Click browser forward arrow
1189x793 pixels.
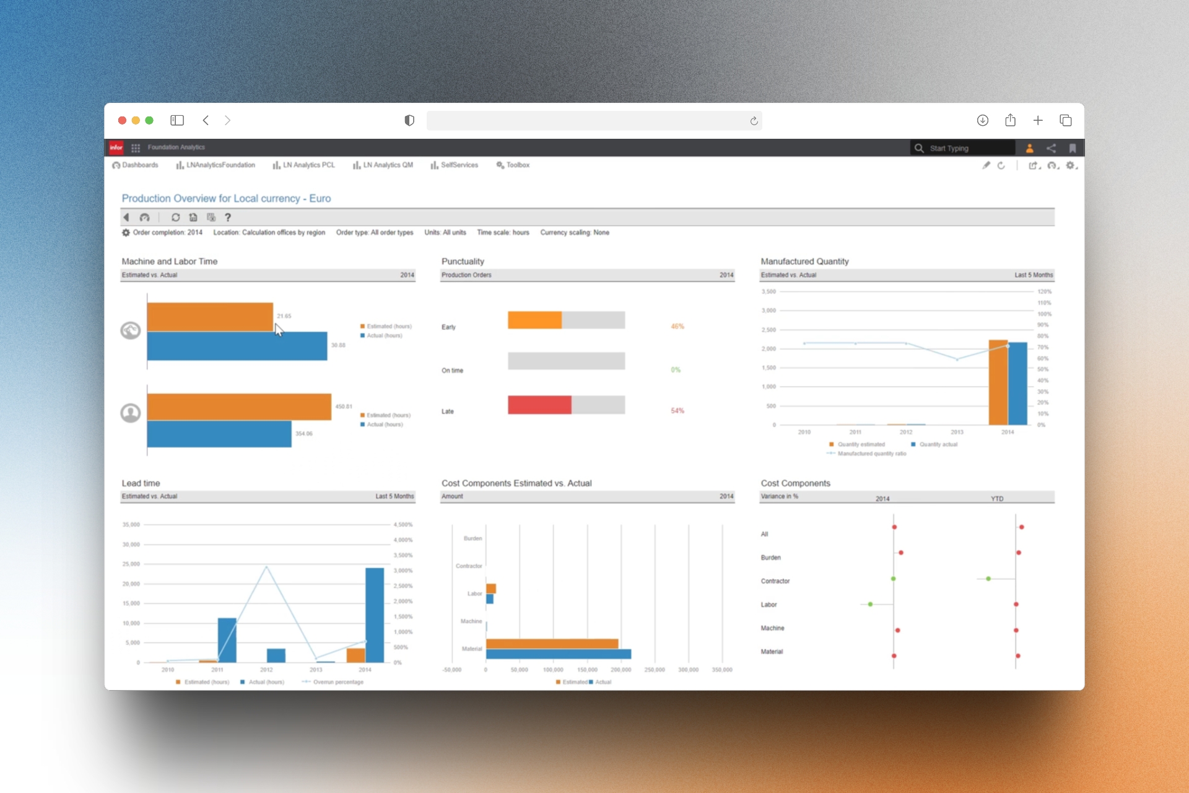[227, 120]
